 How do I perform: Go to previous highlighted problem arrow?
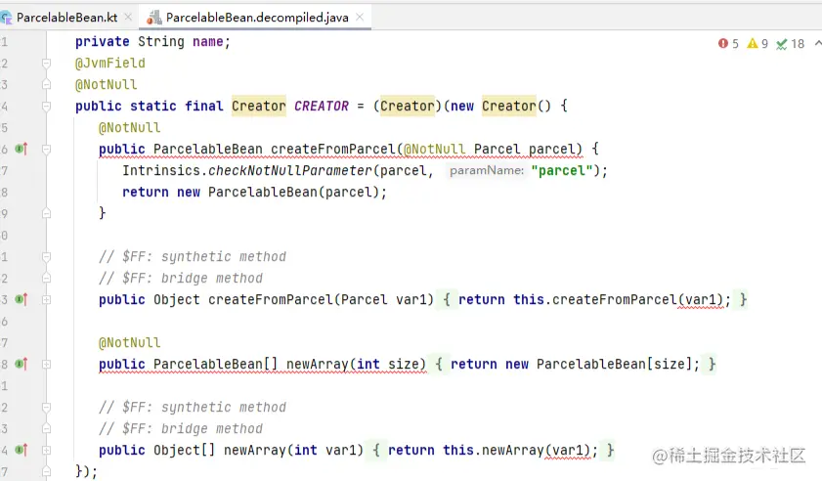click(818, 44)
